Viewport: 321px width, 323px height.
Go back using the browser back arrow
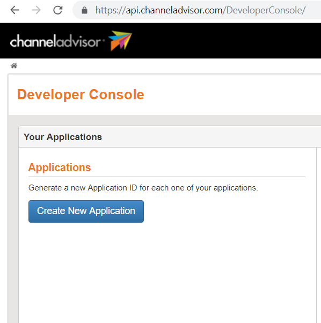pos(14,10)
